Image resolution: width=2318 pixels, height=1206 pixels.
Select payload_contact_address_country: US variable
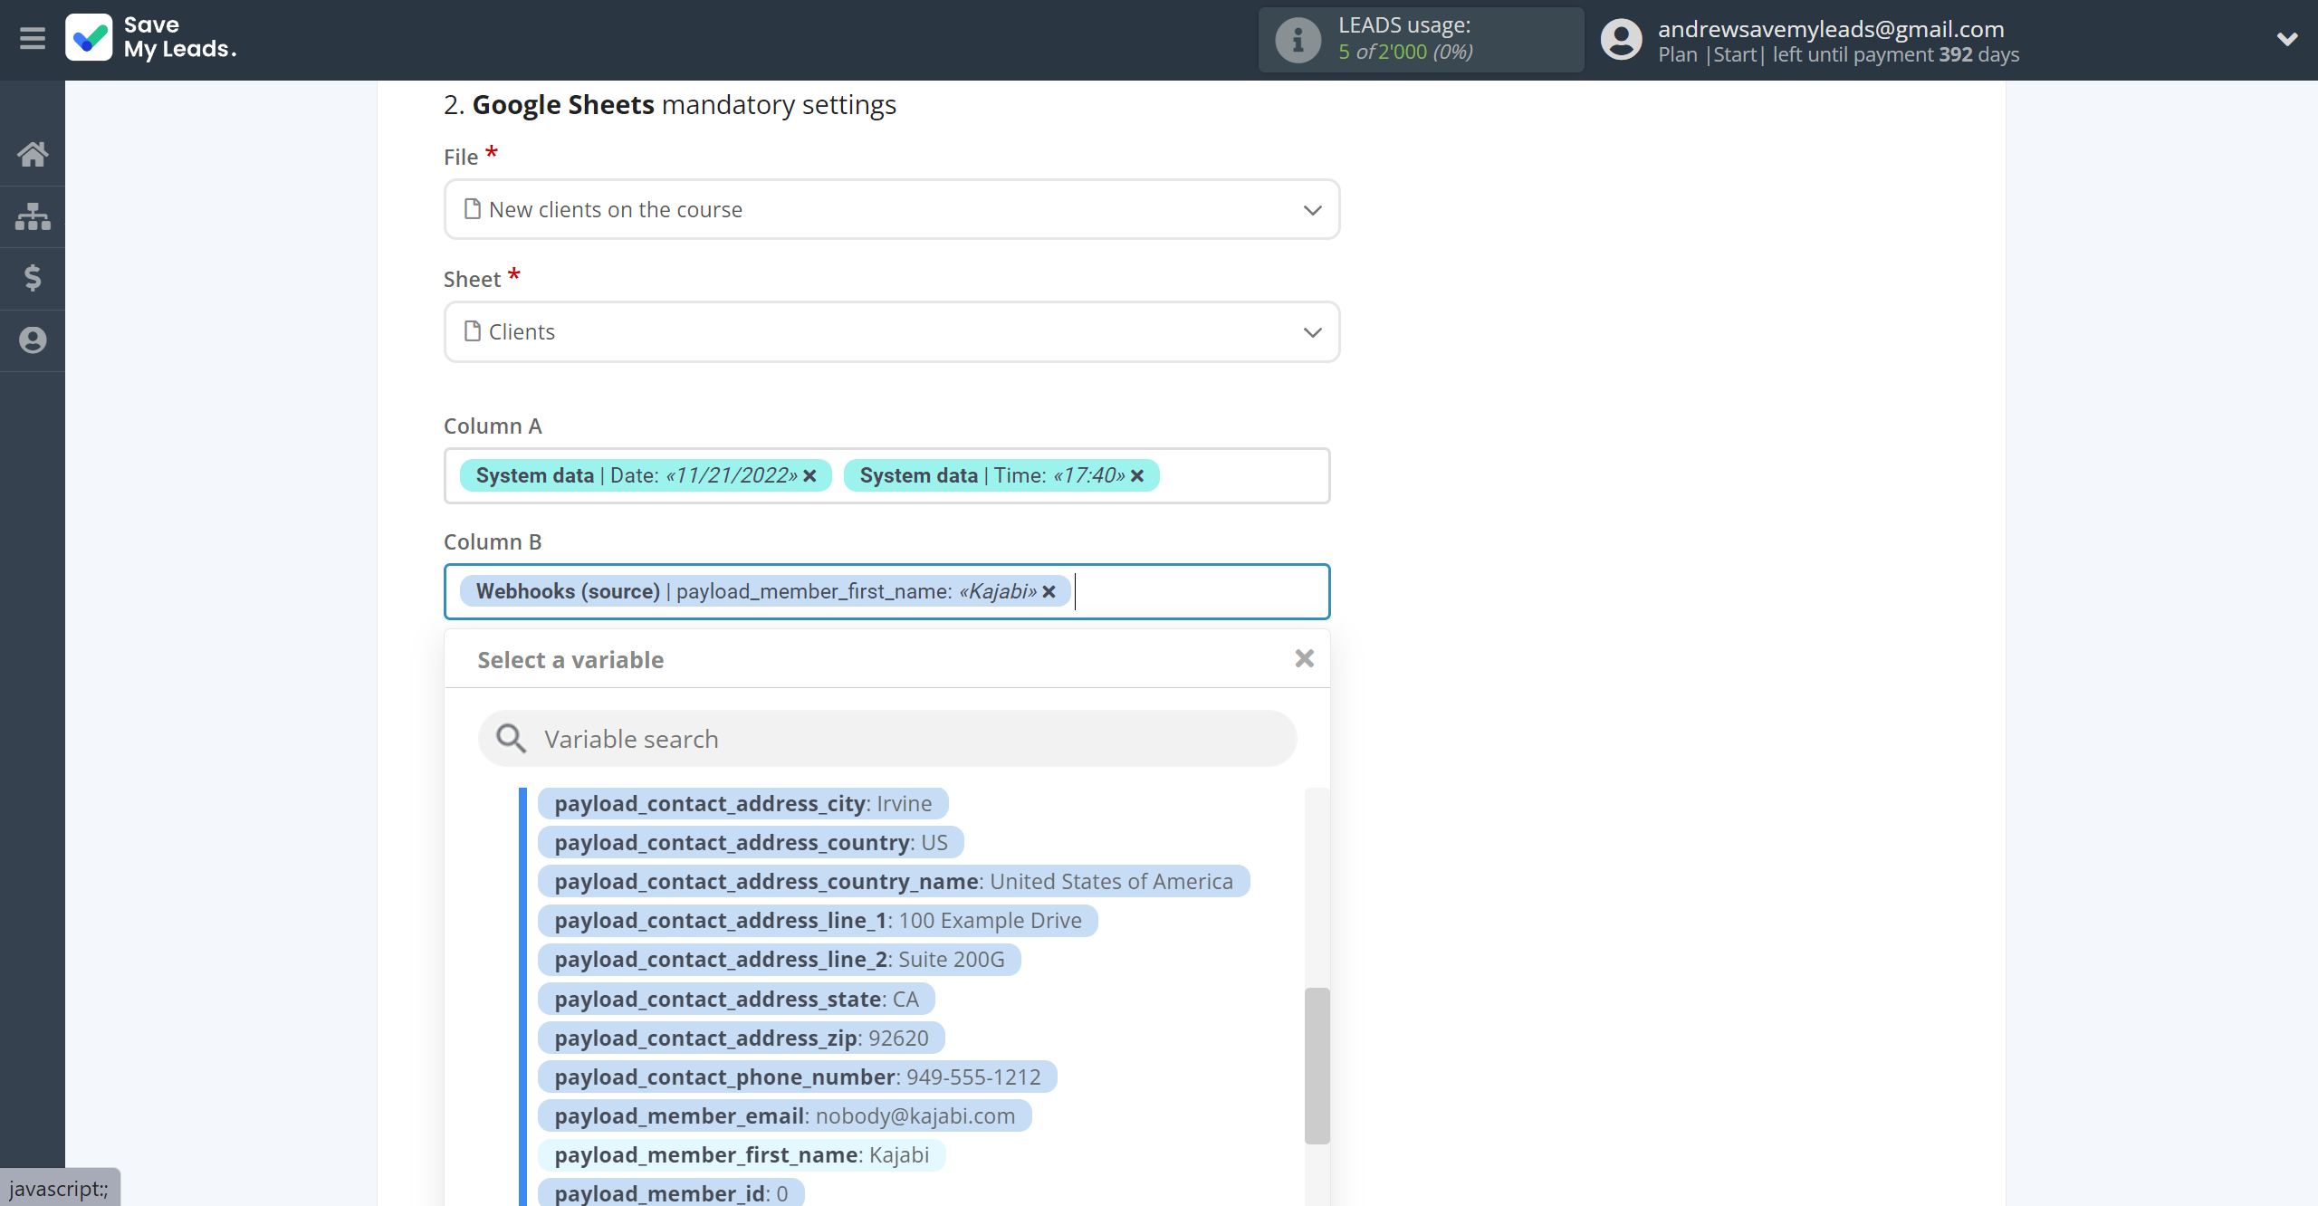point(751,843)
